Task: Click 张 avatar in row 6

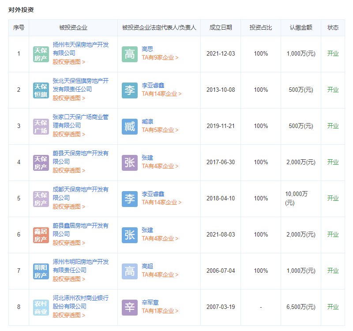Action: pyautogui.click(x=129, y=235)
